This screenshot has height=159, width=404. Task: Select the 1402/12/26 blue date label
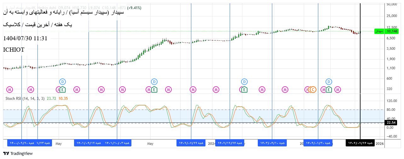230,143
